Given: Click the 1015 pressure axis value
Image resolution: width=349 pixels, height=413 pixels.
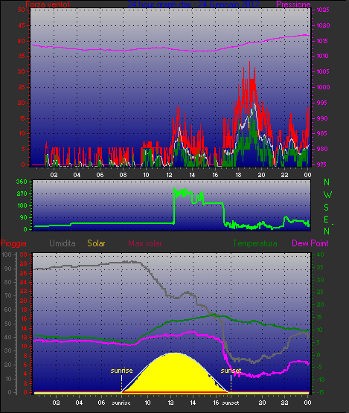Looking at the screenshot, I should (x=323, y=41).
